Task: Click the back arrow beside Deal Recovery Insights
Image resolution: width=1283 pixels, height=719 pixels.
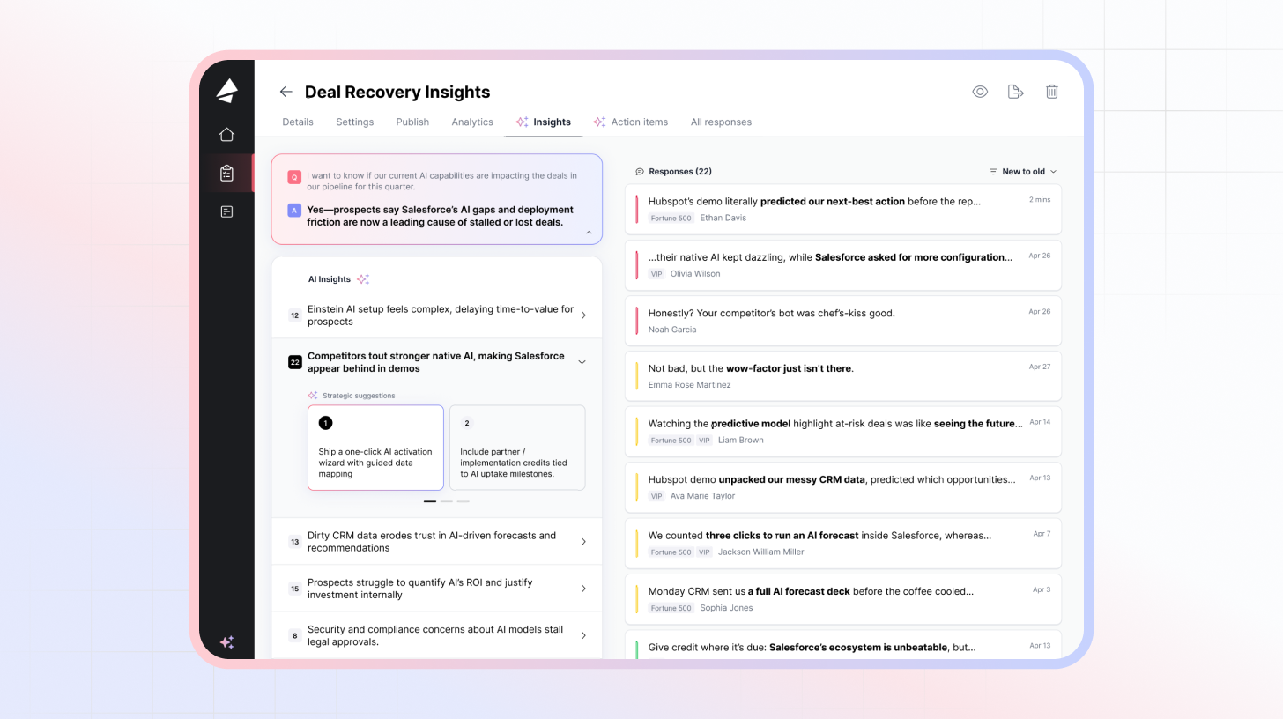Action: click(x=286, y=92)
